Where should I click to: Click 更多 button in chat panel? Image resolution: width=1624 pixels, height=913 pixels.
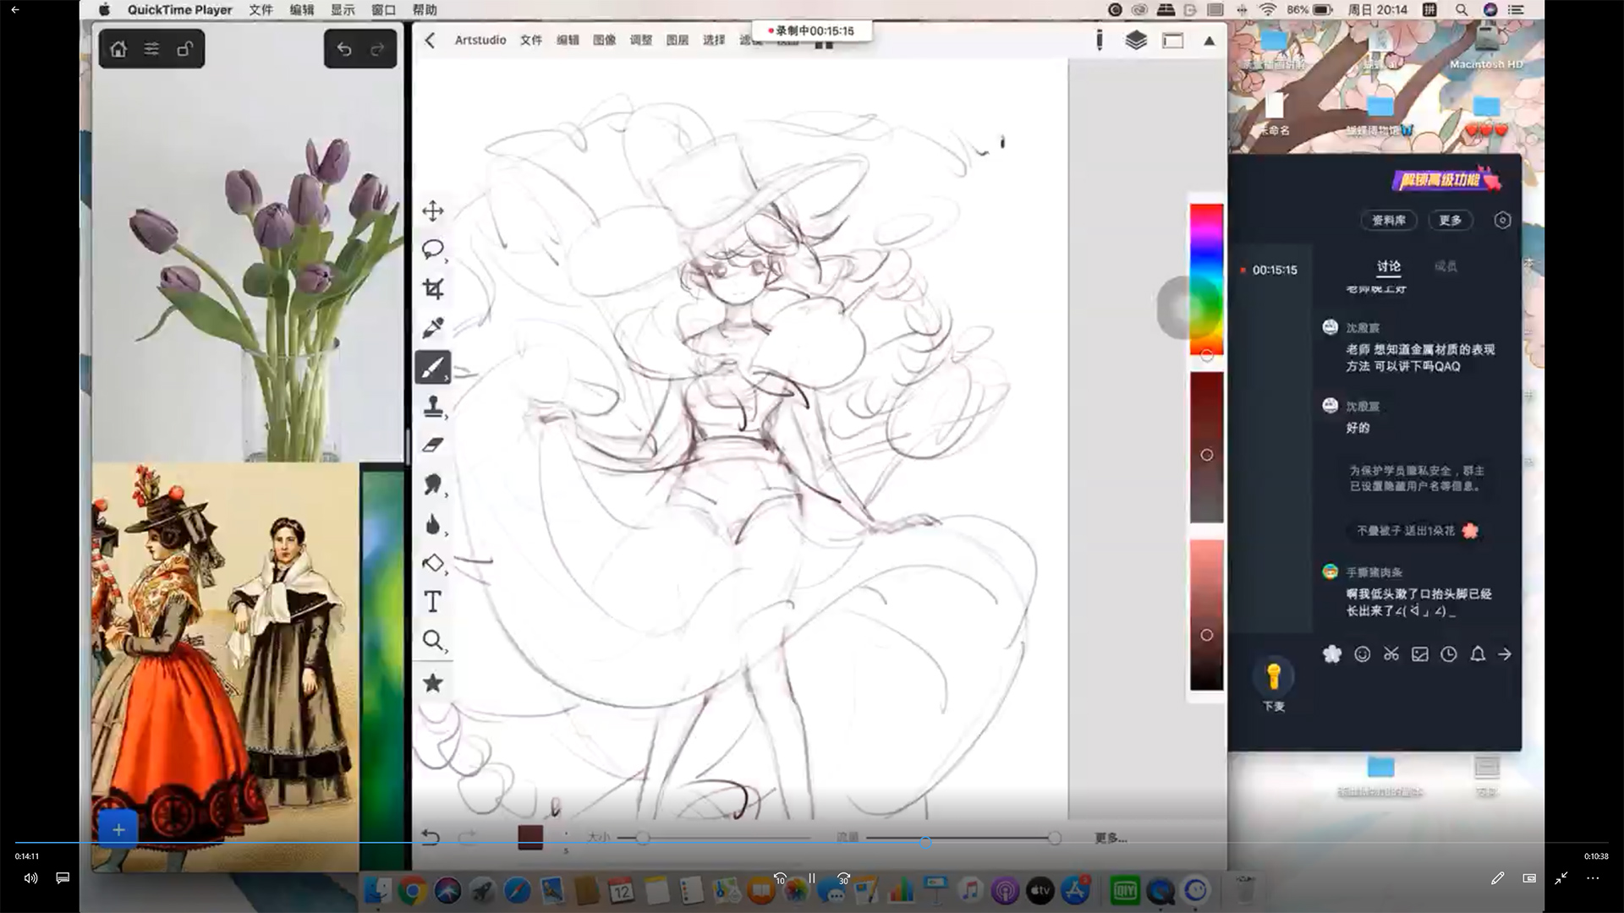[x=1451, y=221]
